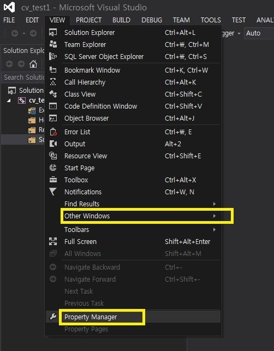This screenshot has width=274, height=351.
Task: Click the Team Explorer icon in View menu
Action: pos(53,44)
